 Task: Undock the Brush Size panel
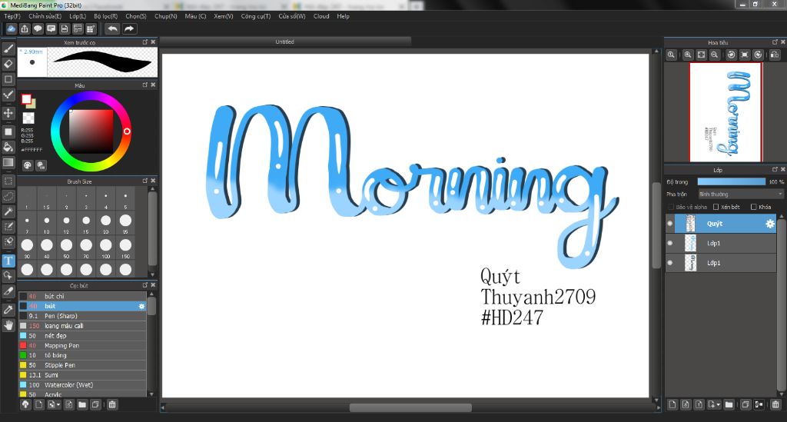pos(145,181)
